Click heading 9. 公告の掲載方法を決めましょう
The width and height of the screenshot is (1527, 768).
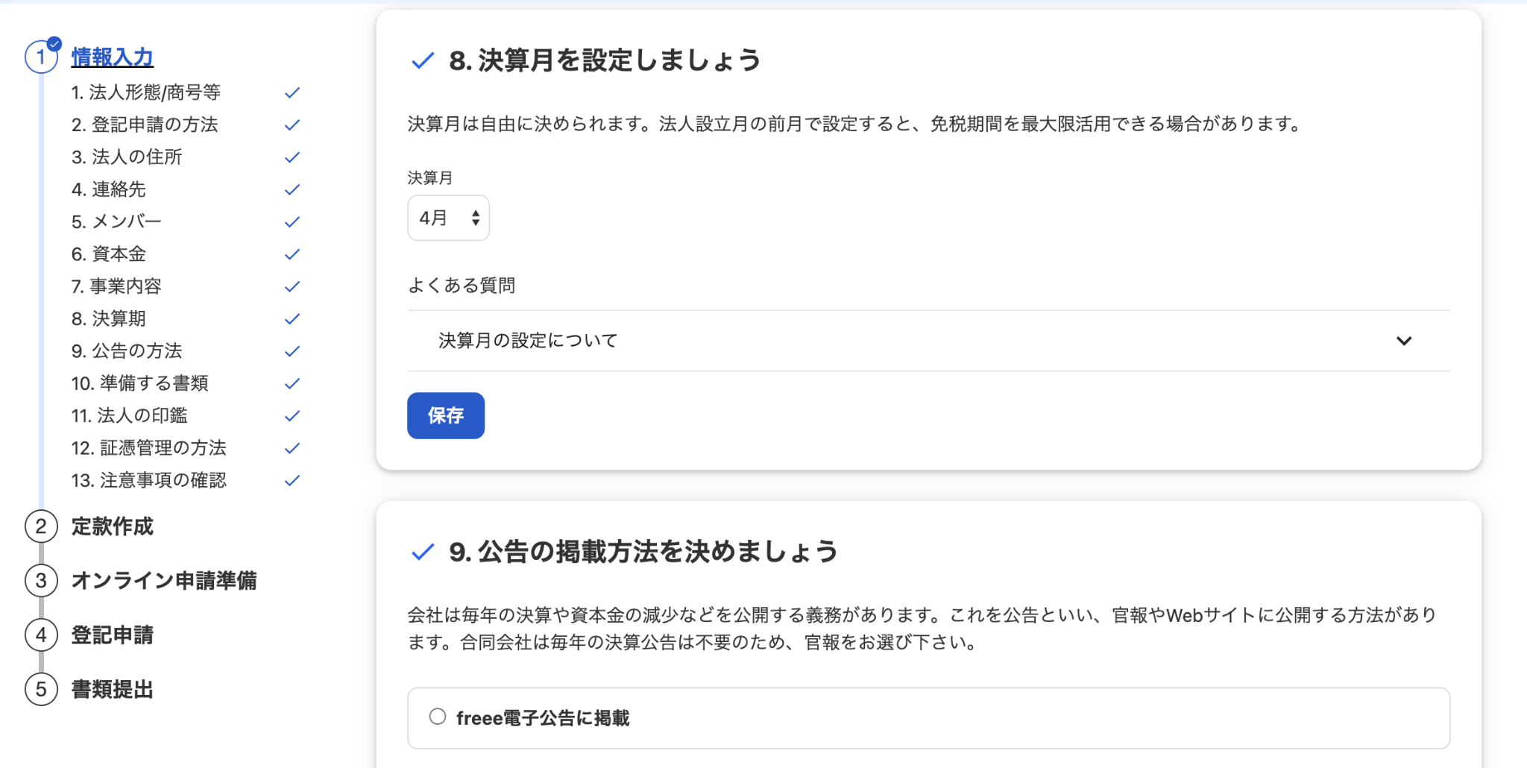[x=644, y=552]
